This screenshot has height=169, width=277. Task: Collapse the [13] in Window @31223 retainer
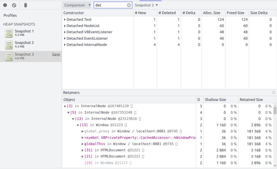tap(78, 125)
